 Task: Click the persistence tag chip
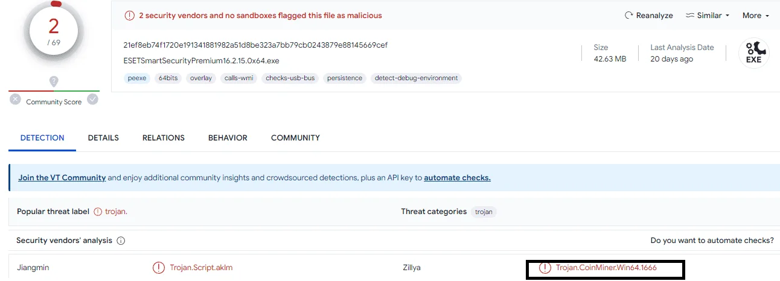(345, 78)
